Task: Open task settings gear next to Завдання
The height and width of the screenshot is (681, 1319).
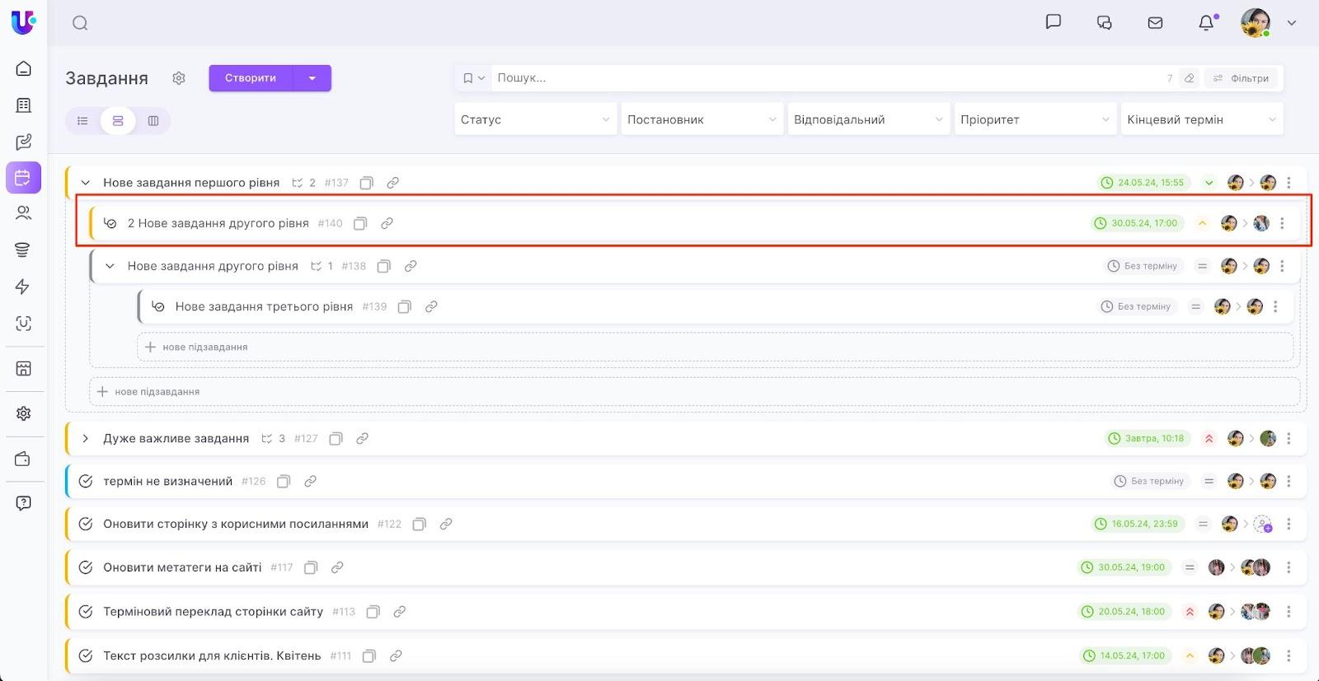Action: (179, 78)
